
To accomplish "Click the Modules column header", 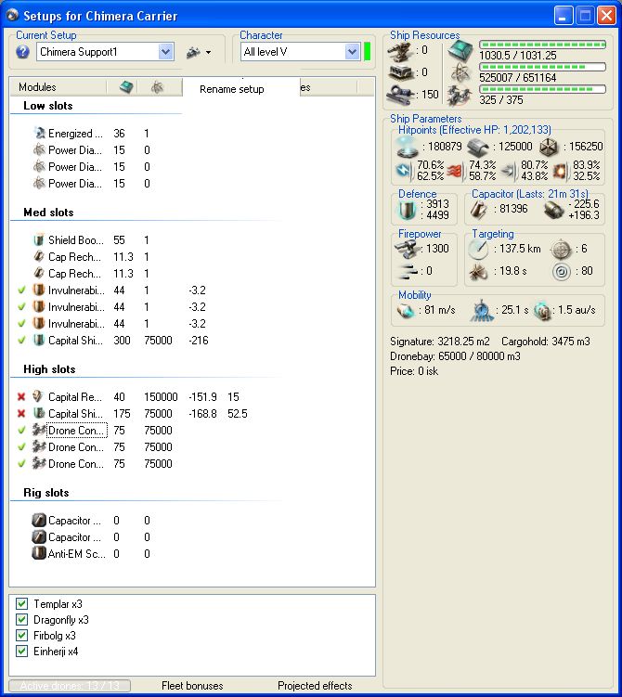I will 58,87.
